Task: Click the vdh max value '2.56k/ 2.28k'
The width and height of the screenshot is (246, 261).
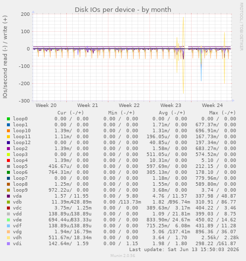Action: pyautogui.click(x=220, y=238)
